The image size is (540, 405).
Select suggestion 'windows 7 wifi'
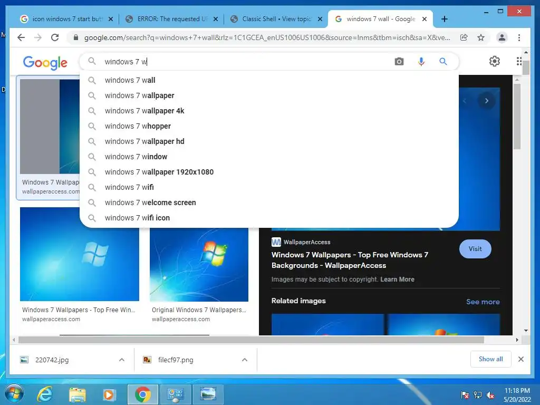pos(269,187)
